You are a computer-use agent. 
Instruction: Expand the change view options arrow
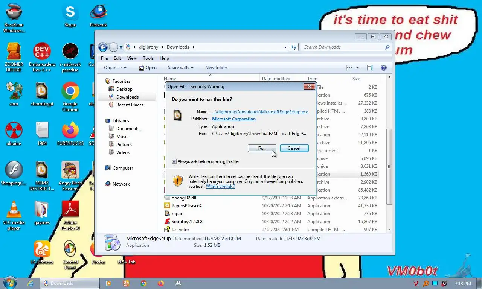[x=357, y=68]
